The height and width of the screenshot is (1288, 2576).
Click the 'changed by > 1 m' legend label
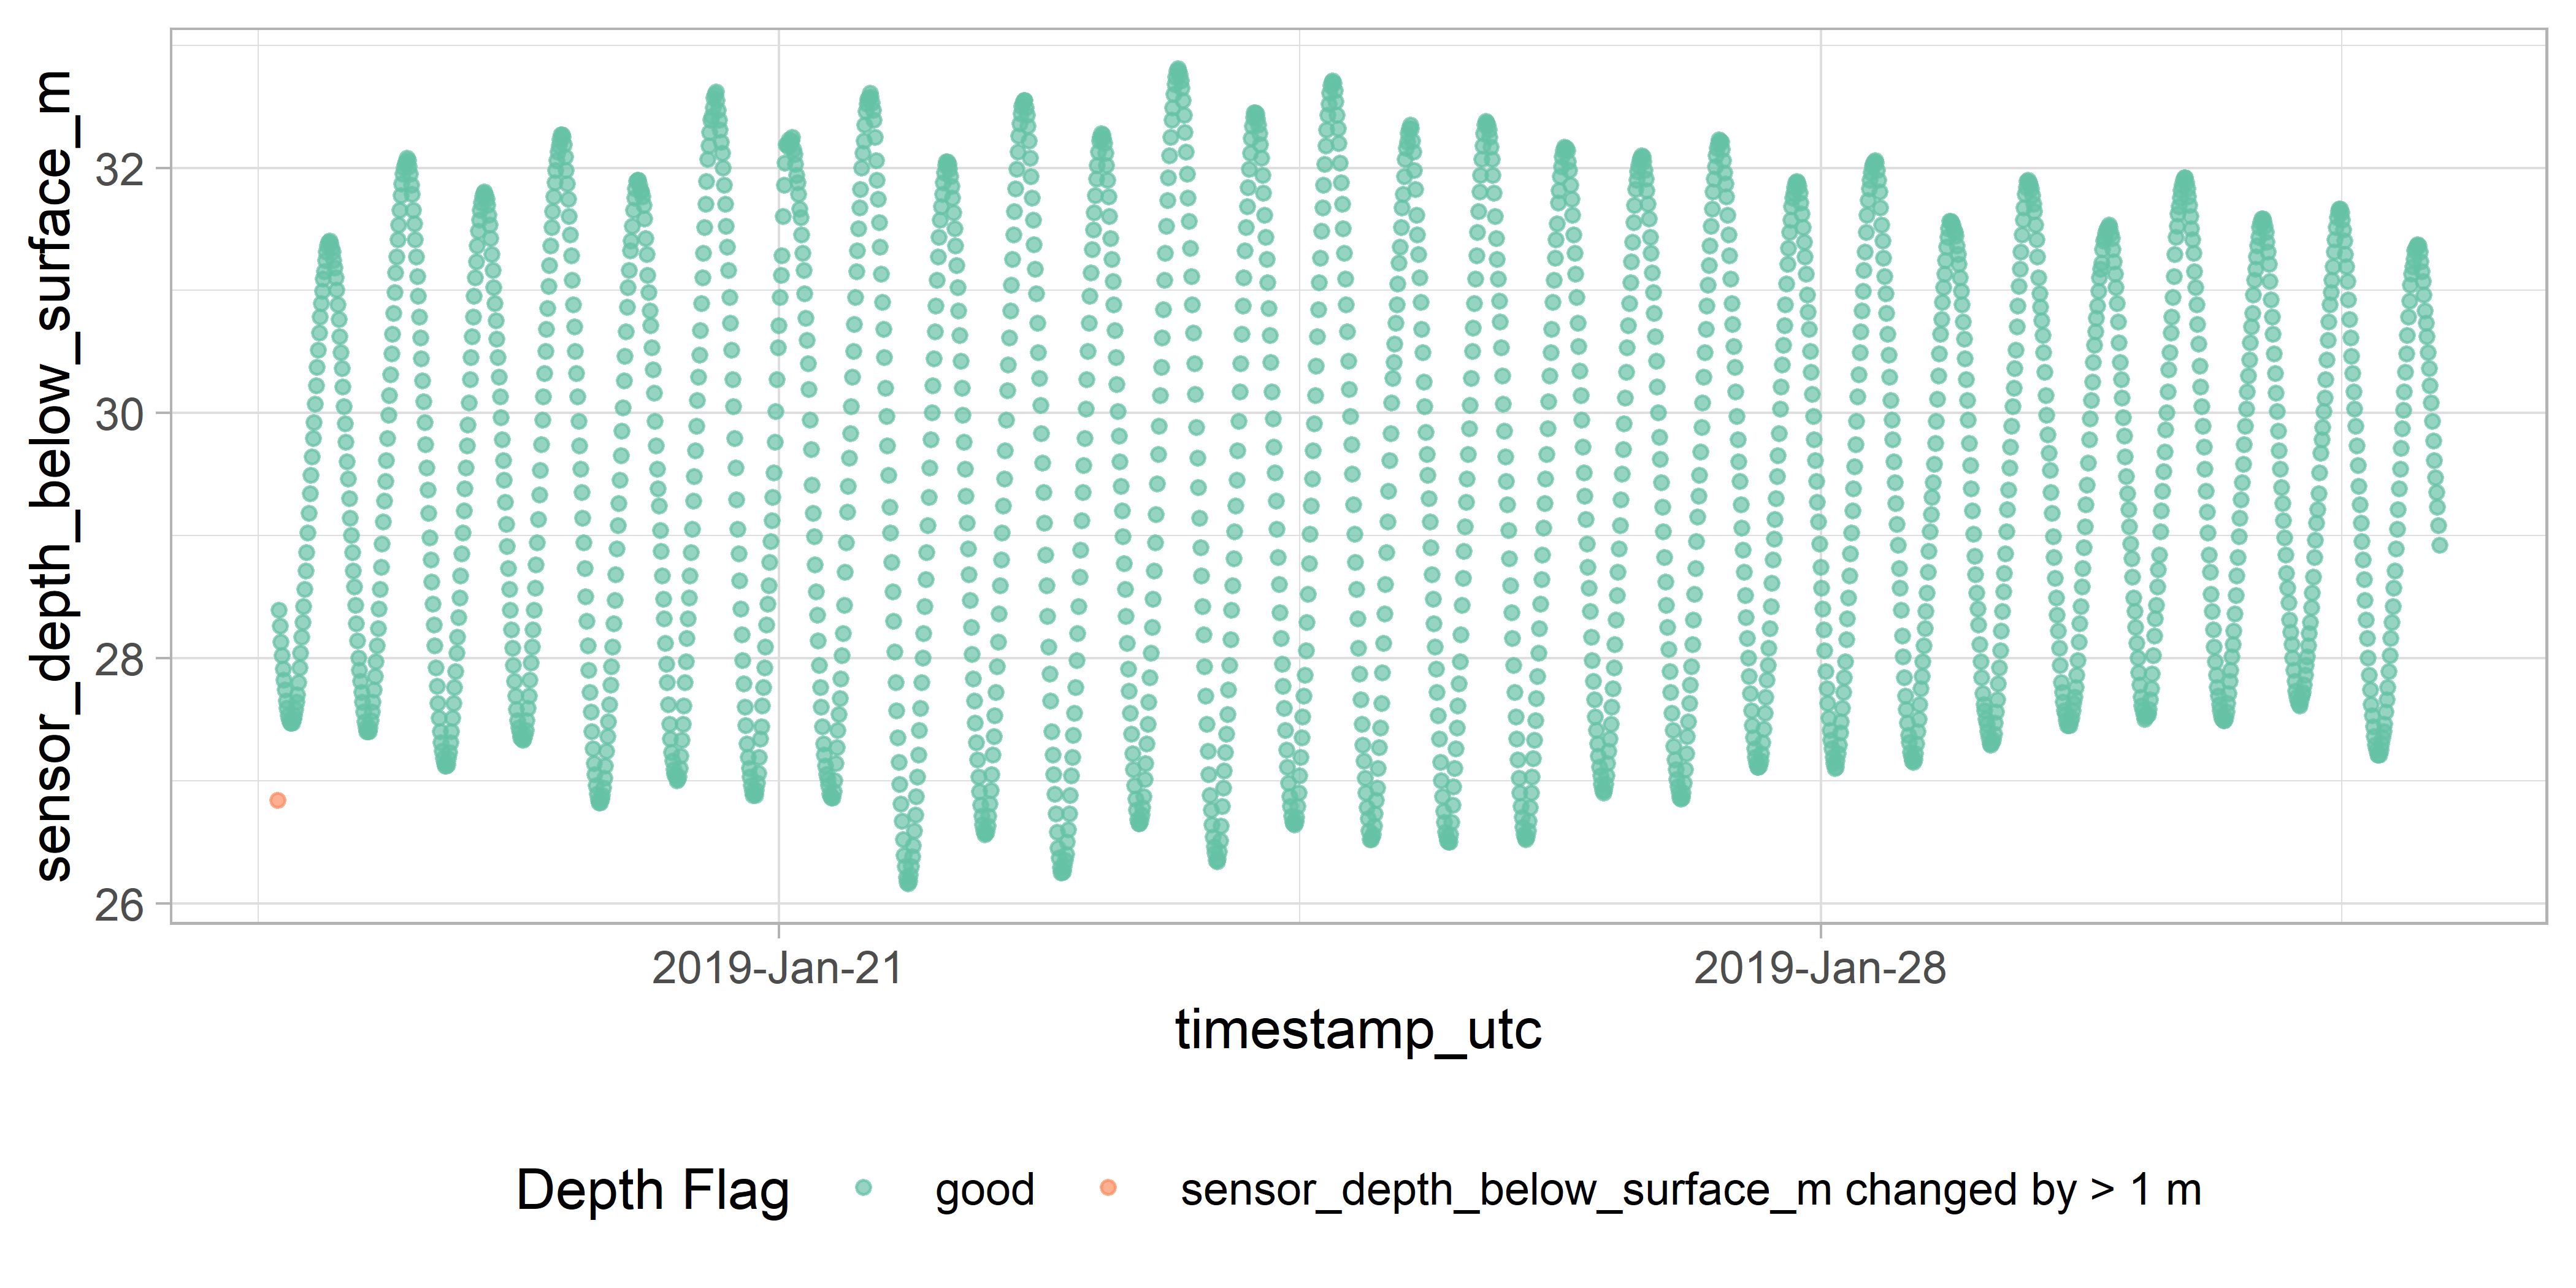point(1690,1190)
